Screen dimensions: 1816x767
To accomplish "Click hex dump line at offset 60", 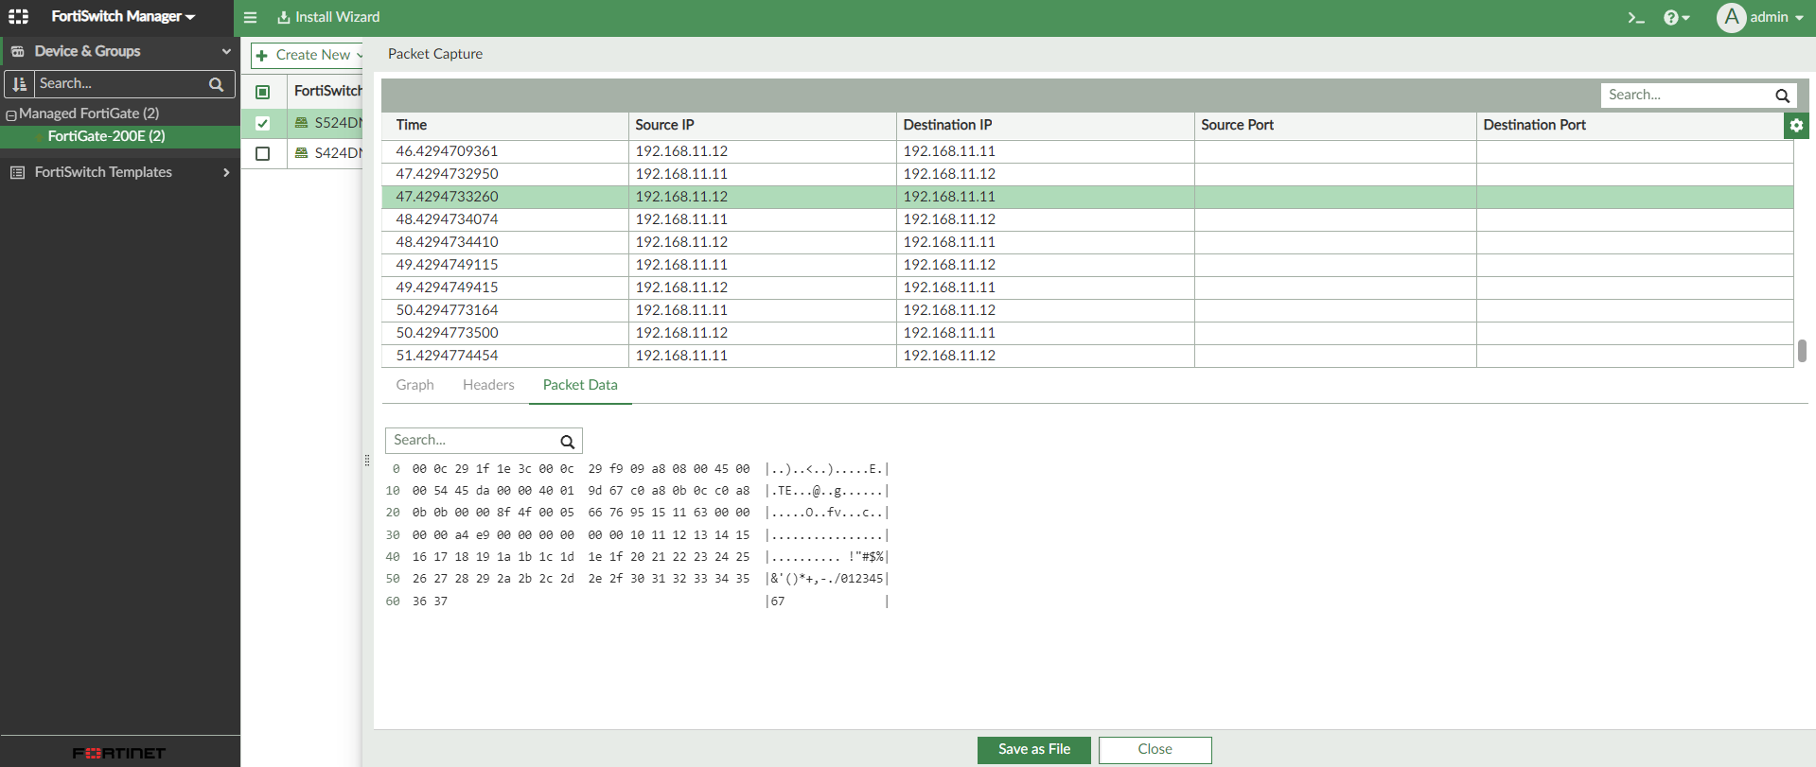I will pos(637,601).
